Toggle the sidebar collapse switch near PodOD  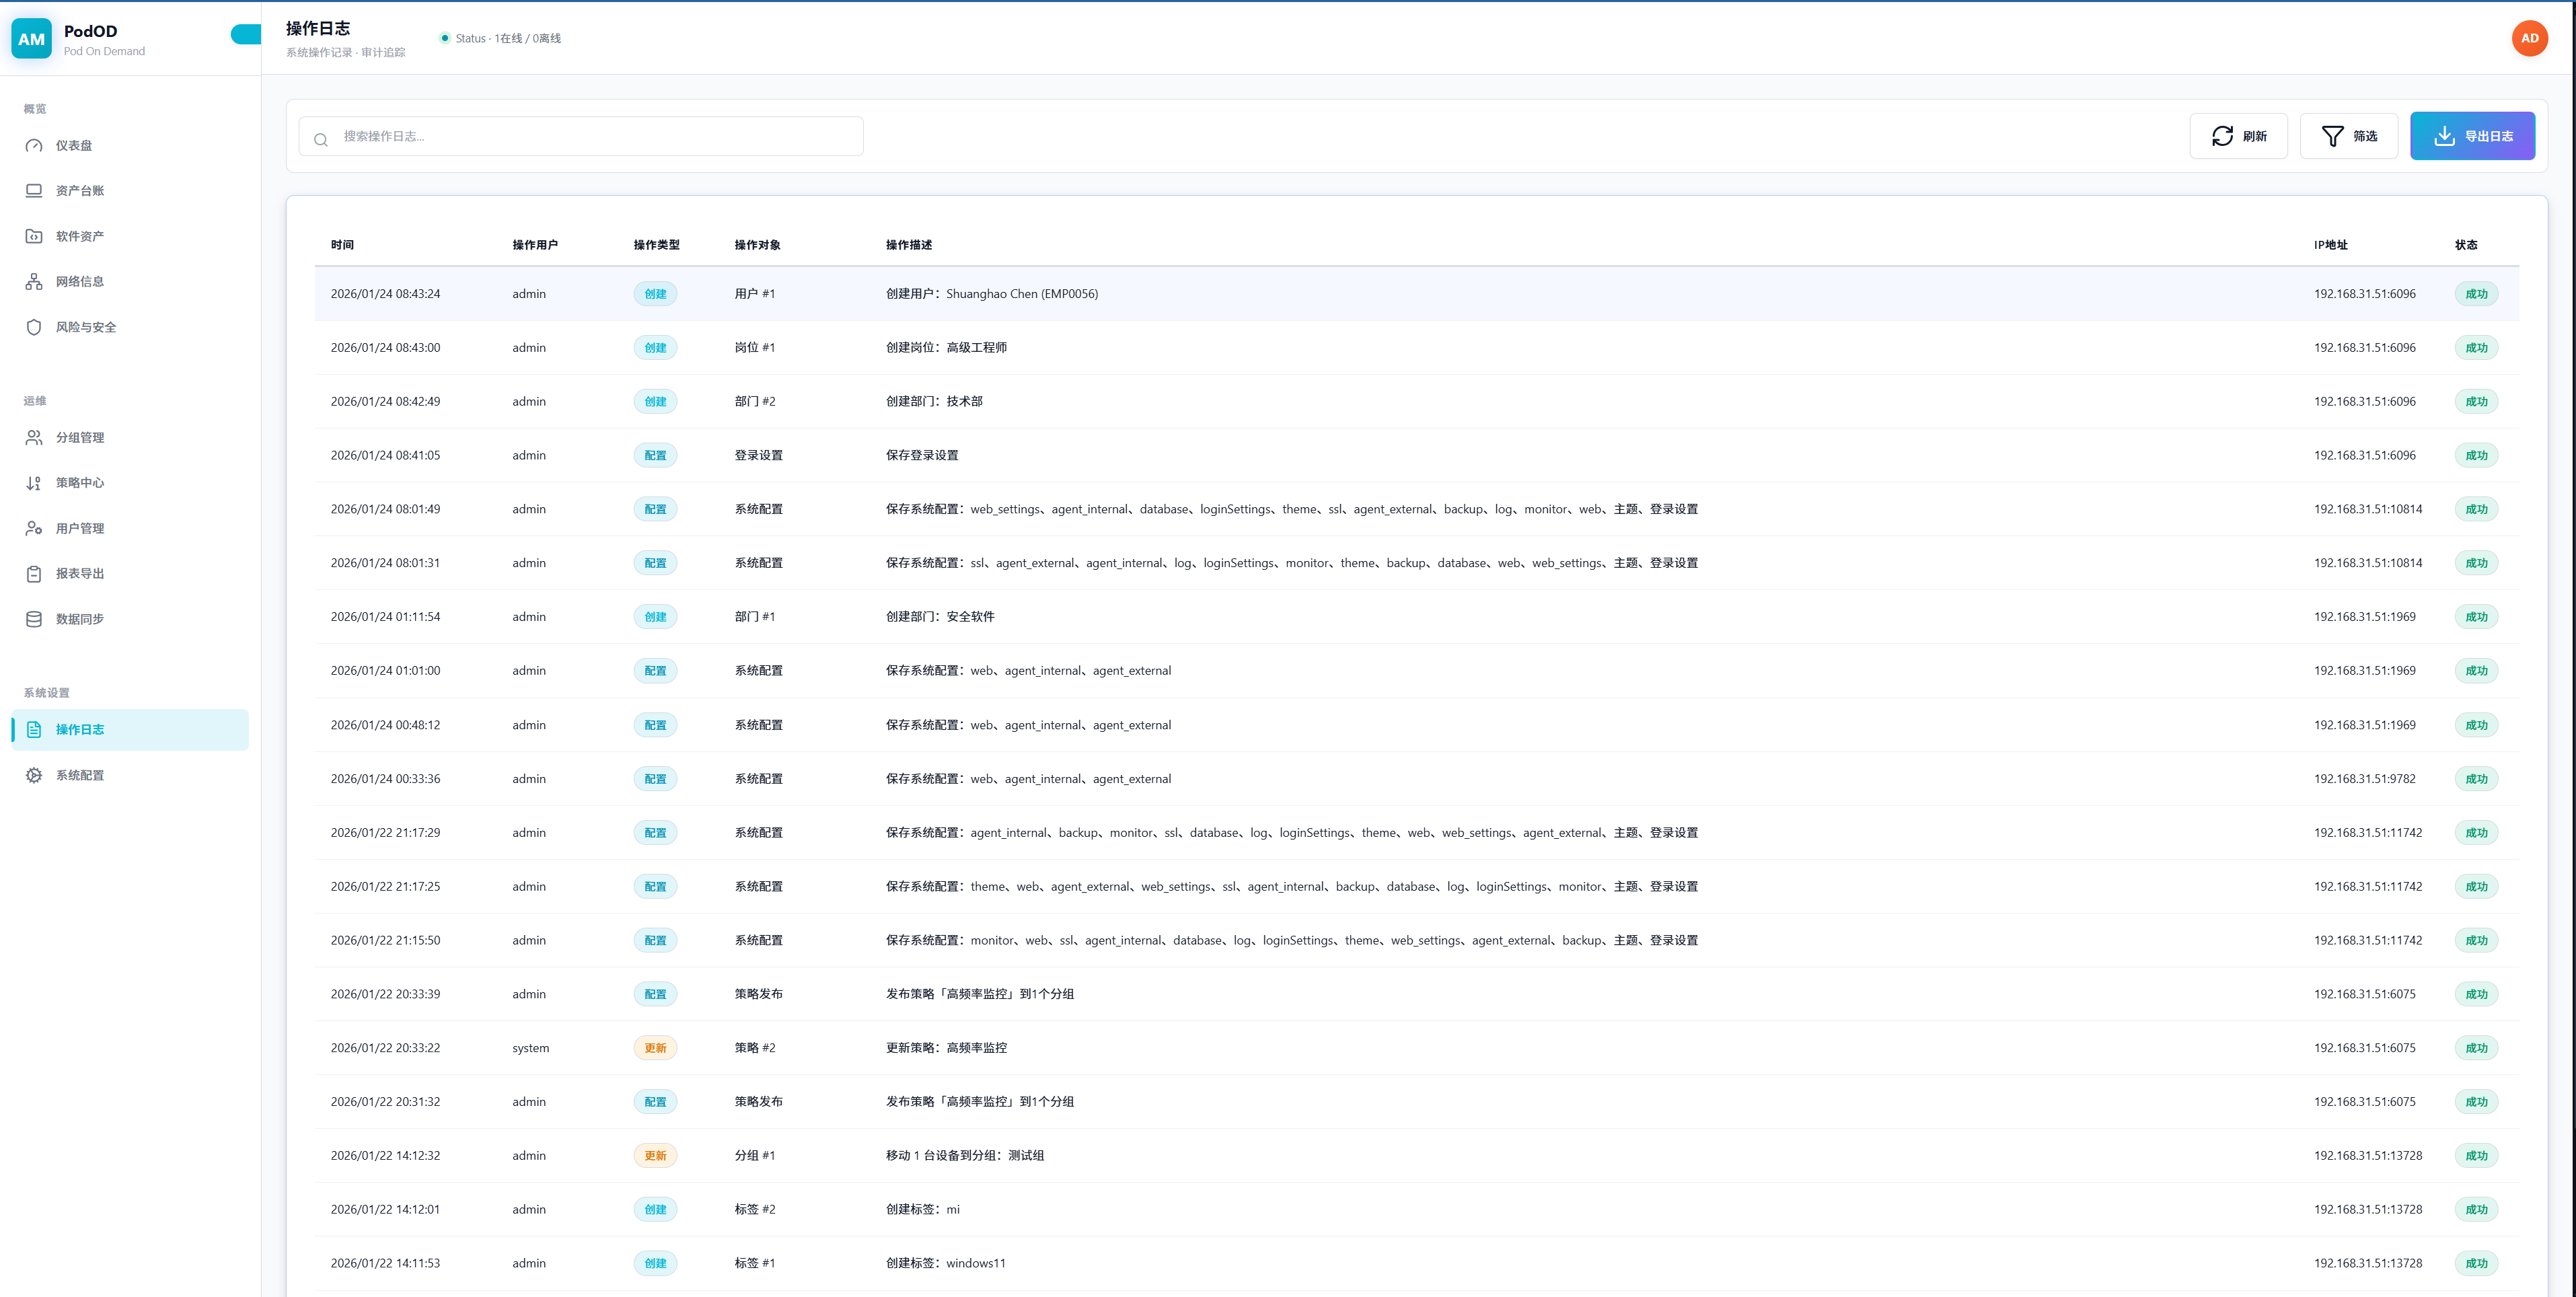(246, 35)
